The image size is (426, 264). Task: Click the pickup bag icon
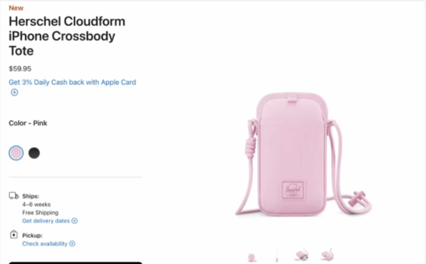coord(14,234)
